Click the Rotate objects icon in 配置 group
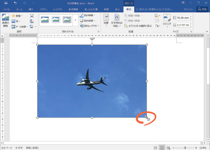Image resolution: width=210 pixels, height=150 pixels. click(157, 26)
